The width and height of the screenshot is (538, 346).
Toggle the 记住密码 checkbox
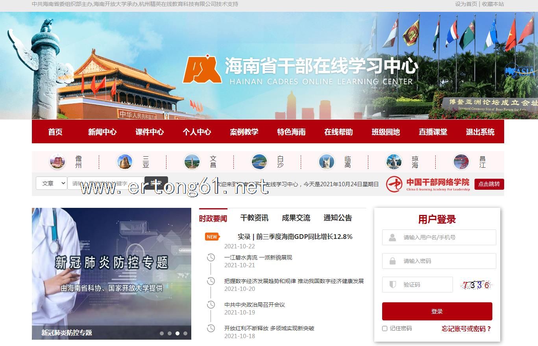pos(385,328)
